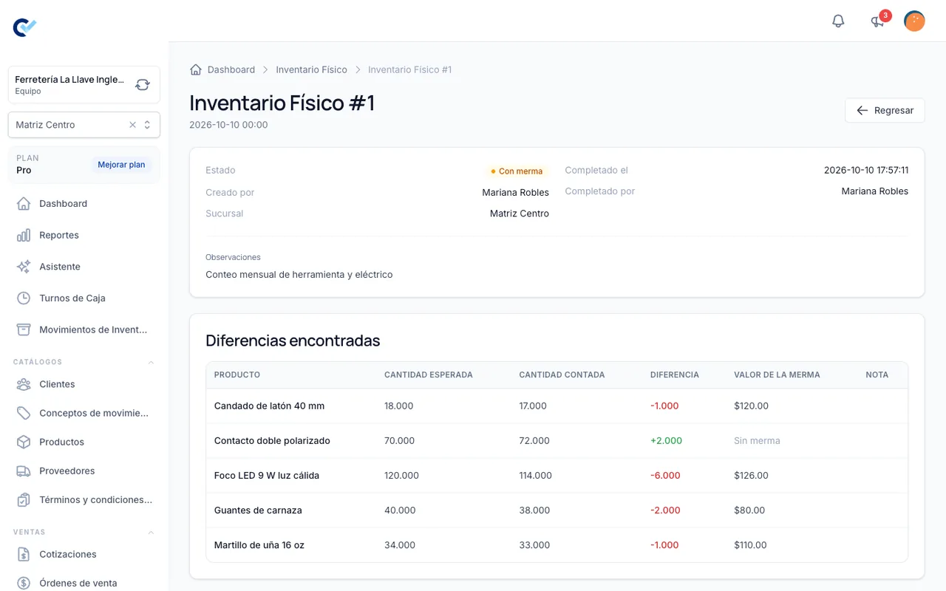Click the $126.00 merma value
Screen dimensions: 946x591
pos(751,475)
